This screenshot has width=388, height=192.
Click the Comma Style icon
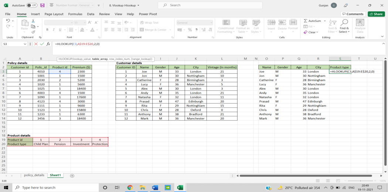coord(197,30)
